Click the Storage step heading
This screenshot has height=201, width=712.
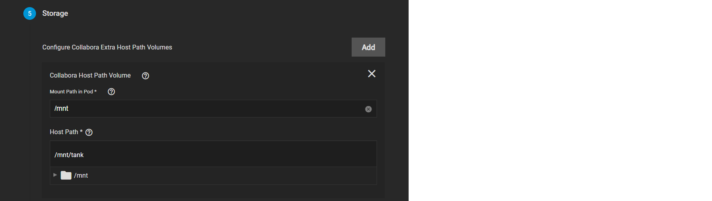click(55, 13)
